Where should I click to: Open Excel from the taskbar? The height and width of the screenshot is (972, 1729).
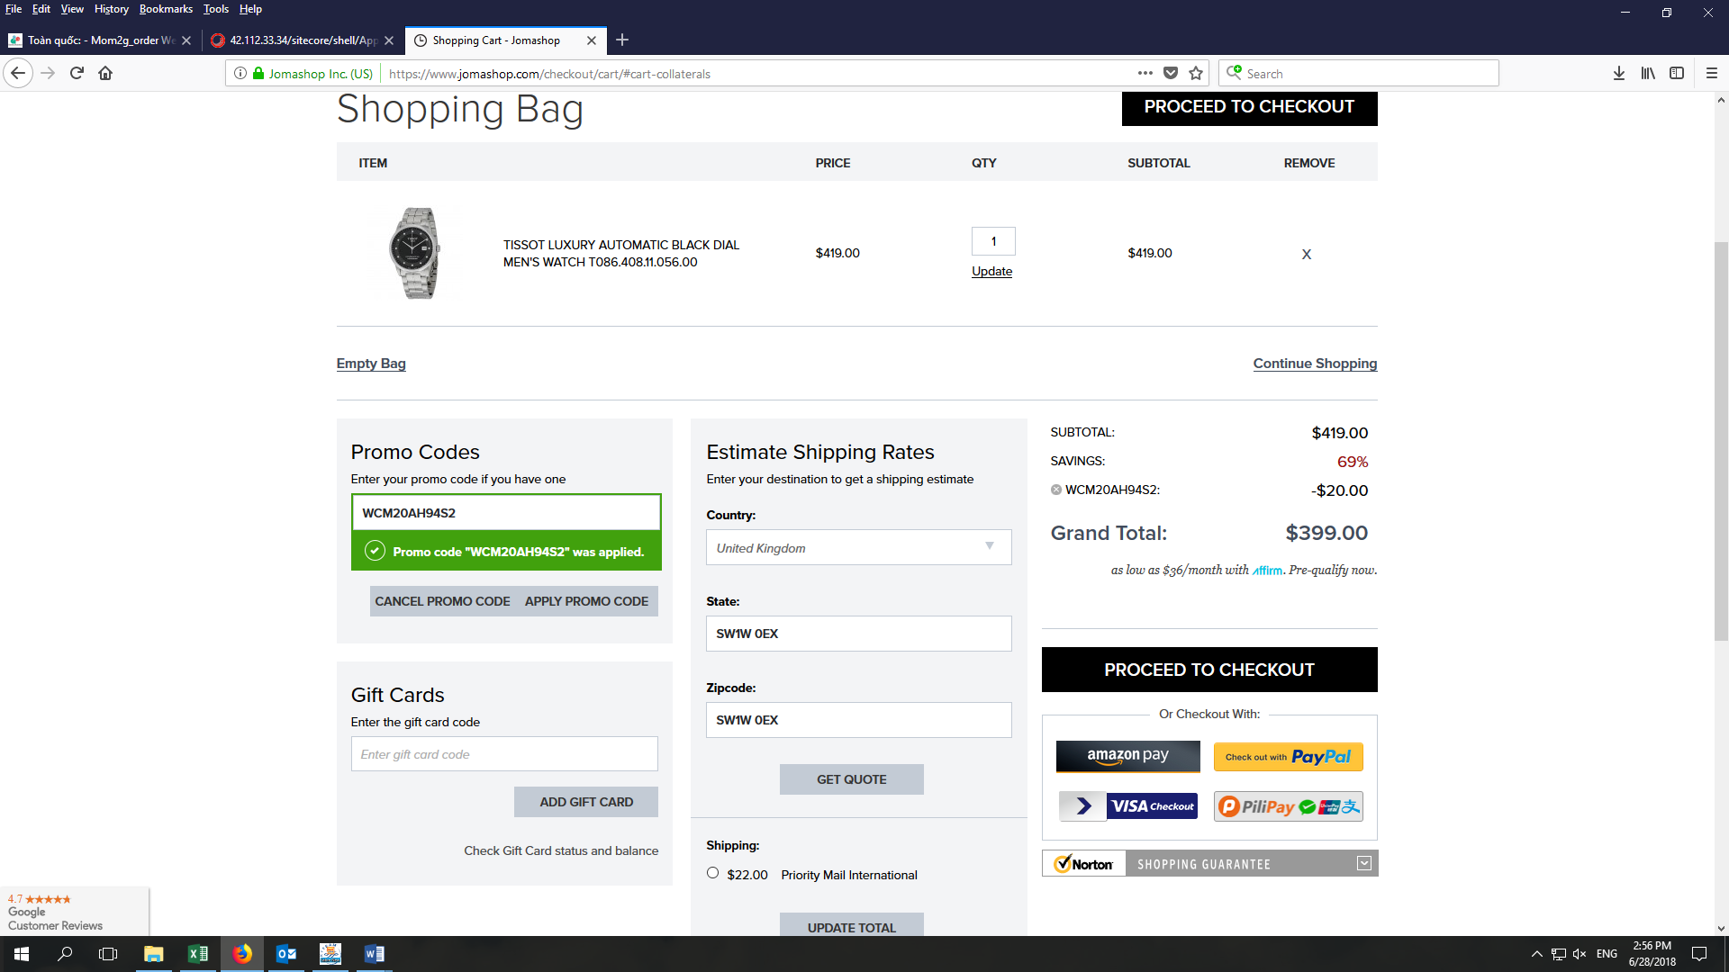[197, 954]
